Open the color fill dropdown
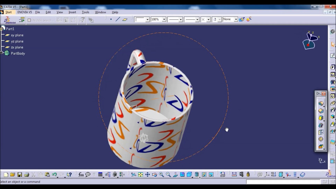The image size is (336, 189). (148, 19)
